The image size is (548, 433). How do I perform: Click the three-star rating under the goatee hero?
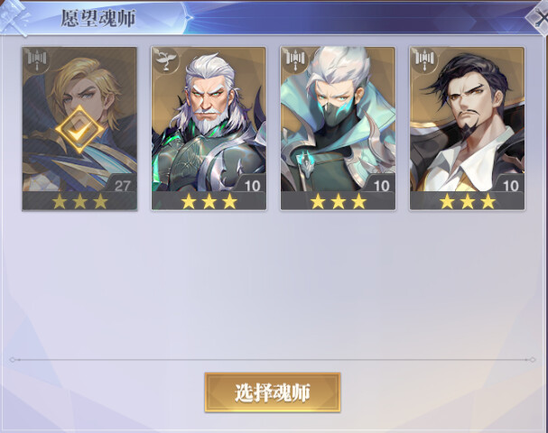468,201
